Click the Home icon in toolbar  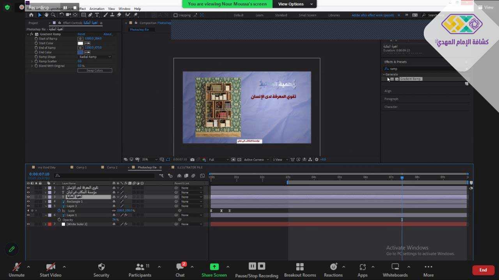click(x=31, y=15)
